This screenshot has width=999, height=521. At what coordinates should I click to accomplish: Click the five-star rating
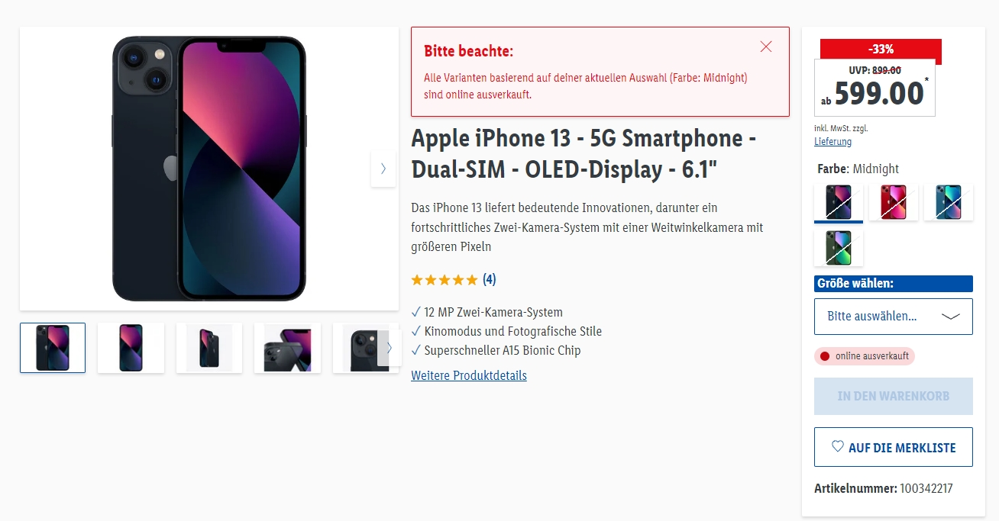[444, 280]
